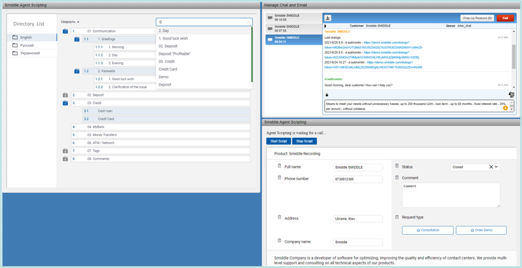
Task: Click the red End chat button
Action: 505,18
